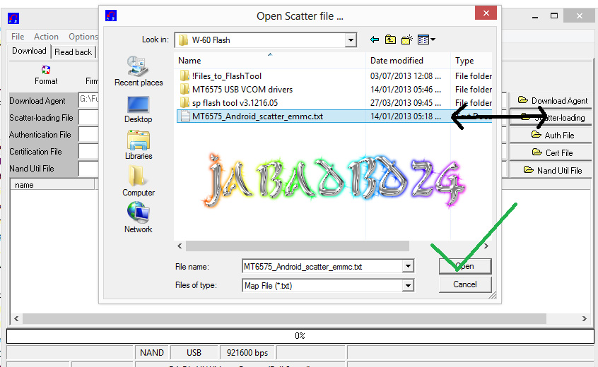The width and height of the screenshot is (598, 367).
Task: Click the Format icon in toolbar
Action: pos(46,75)
